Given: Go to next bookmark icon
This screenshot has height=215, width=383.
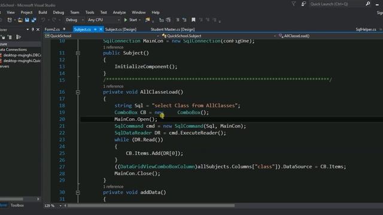Looking at the screenshot, I should coord(208,20).
